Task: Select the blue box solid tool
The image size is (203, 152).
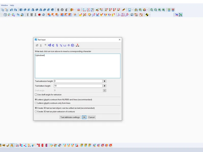Action: pyautogui.click(x=21, y=10)
